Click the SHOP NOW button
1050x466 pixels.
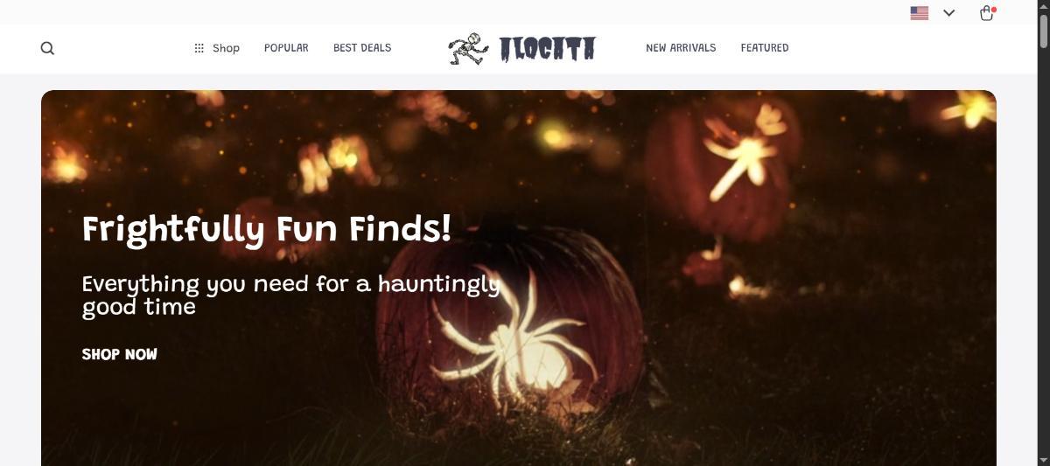click(x=120, y=354)
